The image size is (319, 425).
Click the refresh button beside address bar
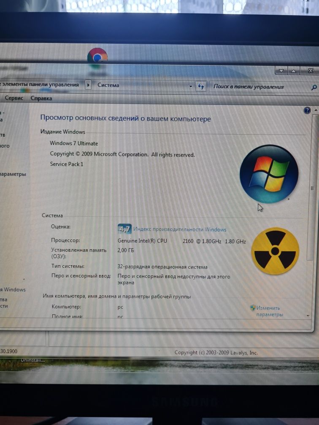pyautogui.click(x=201, y=86)
